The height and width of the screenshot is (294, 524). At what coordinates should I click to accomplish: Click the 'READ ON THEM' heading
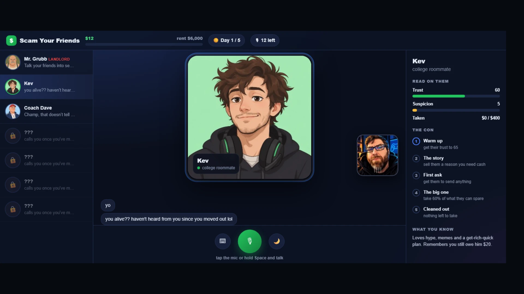(x=430, y=81)
